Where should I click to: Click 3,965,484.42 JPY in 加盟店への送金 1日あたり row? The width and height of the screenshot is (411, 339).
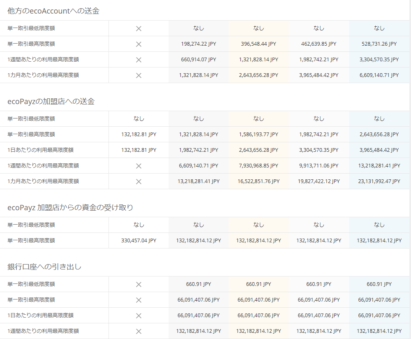coord(379,150)
